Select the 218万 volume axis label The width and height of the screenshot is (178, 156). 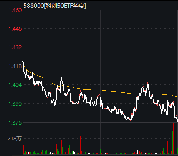14,139
